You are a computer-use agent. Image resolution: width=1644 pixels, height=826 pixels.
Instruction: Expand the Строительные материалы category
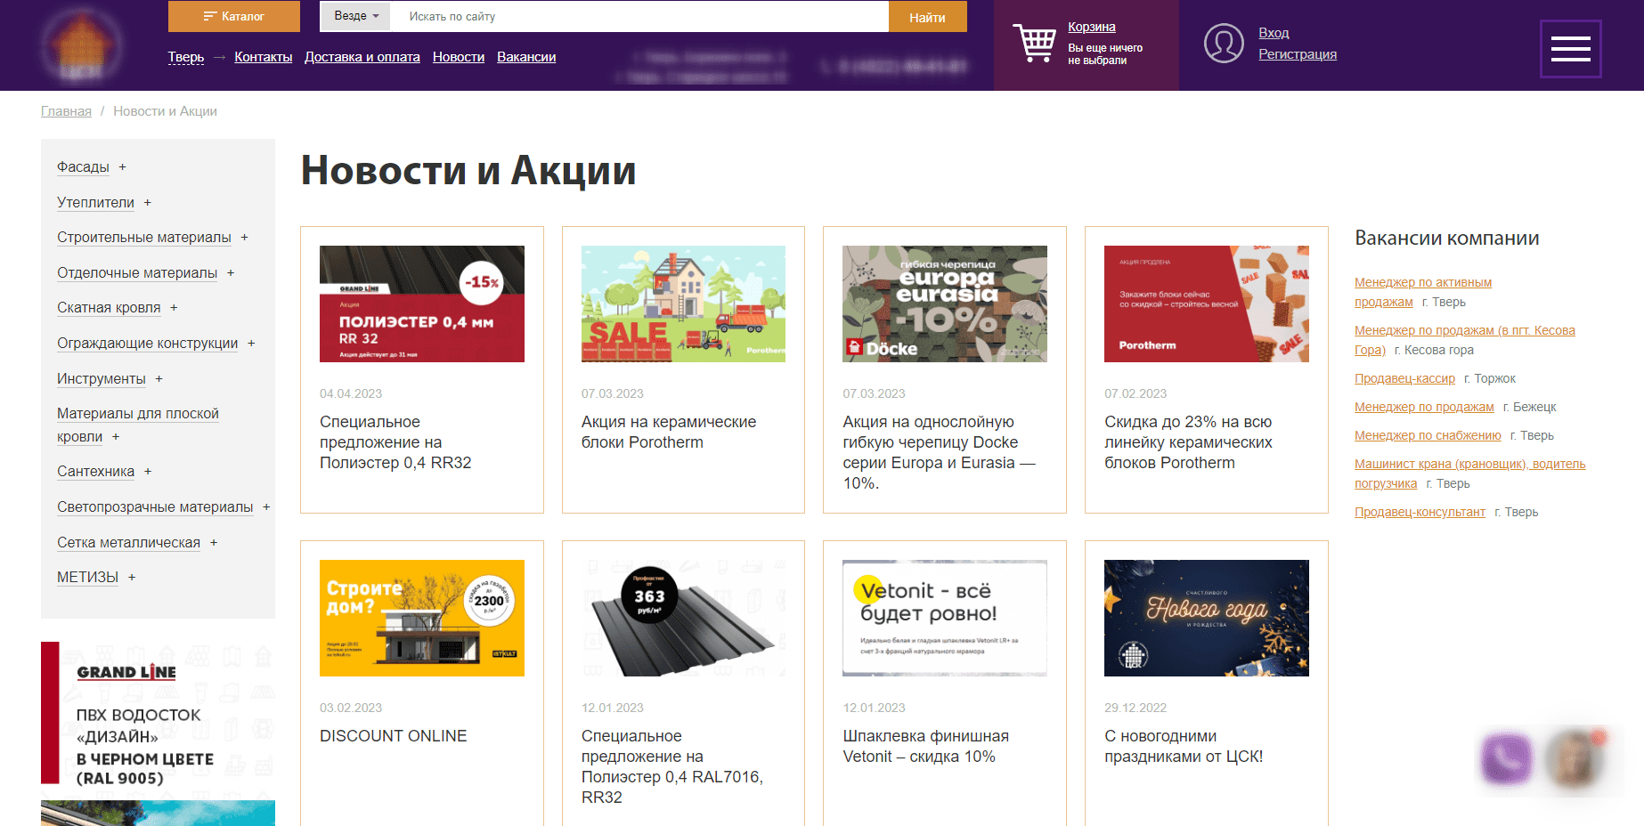[244, 238]
